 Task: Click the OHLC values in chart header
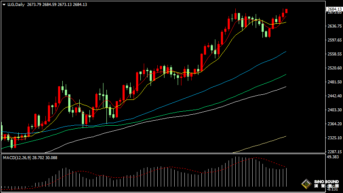(57, 4)
